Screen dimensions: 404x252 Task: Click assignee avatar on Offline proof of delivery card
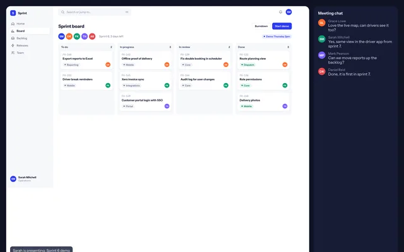167,64
